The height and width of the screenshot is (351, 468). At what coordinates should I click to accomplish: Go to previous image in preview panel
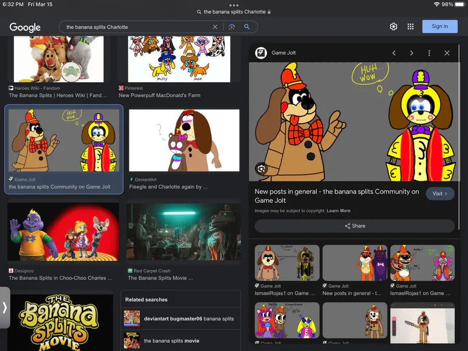(394, 53)
